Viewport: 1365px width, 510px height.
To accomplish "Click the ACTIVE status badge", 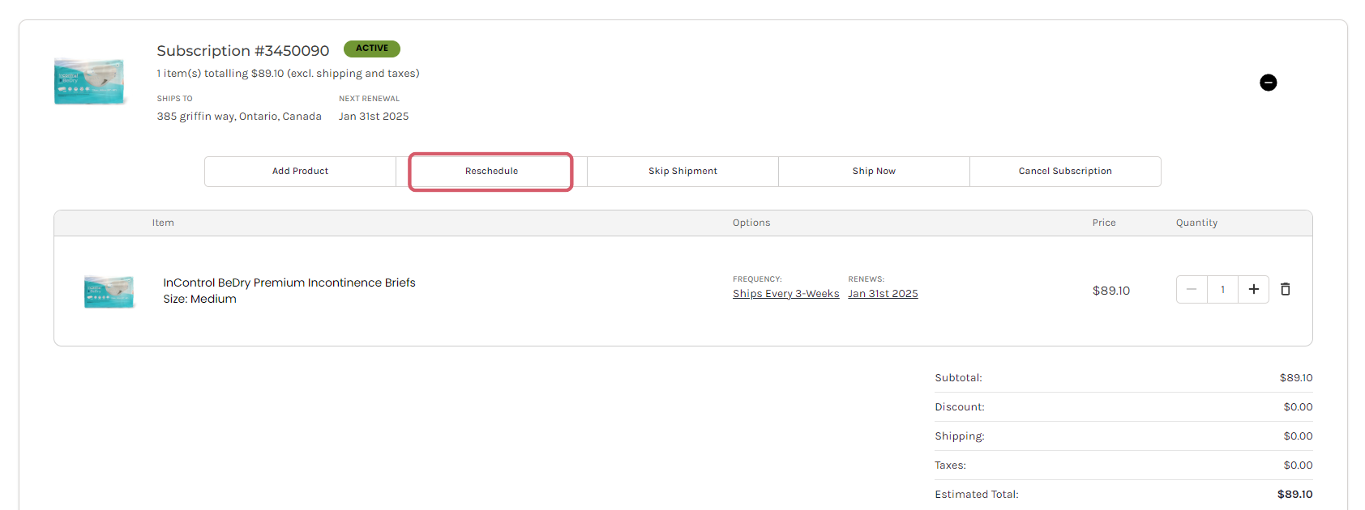I will click(372, 49).
